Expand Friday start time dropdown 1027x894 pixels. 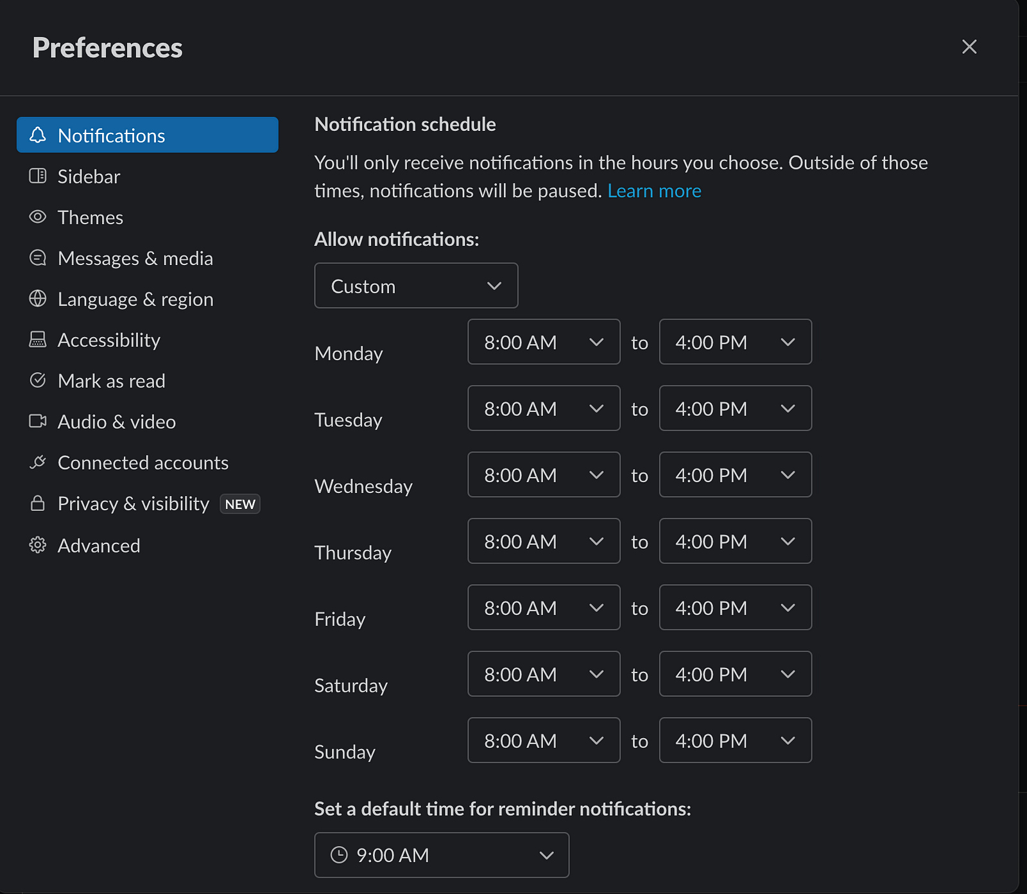coord(544,608)
